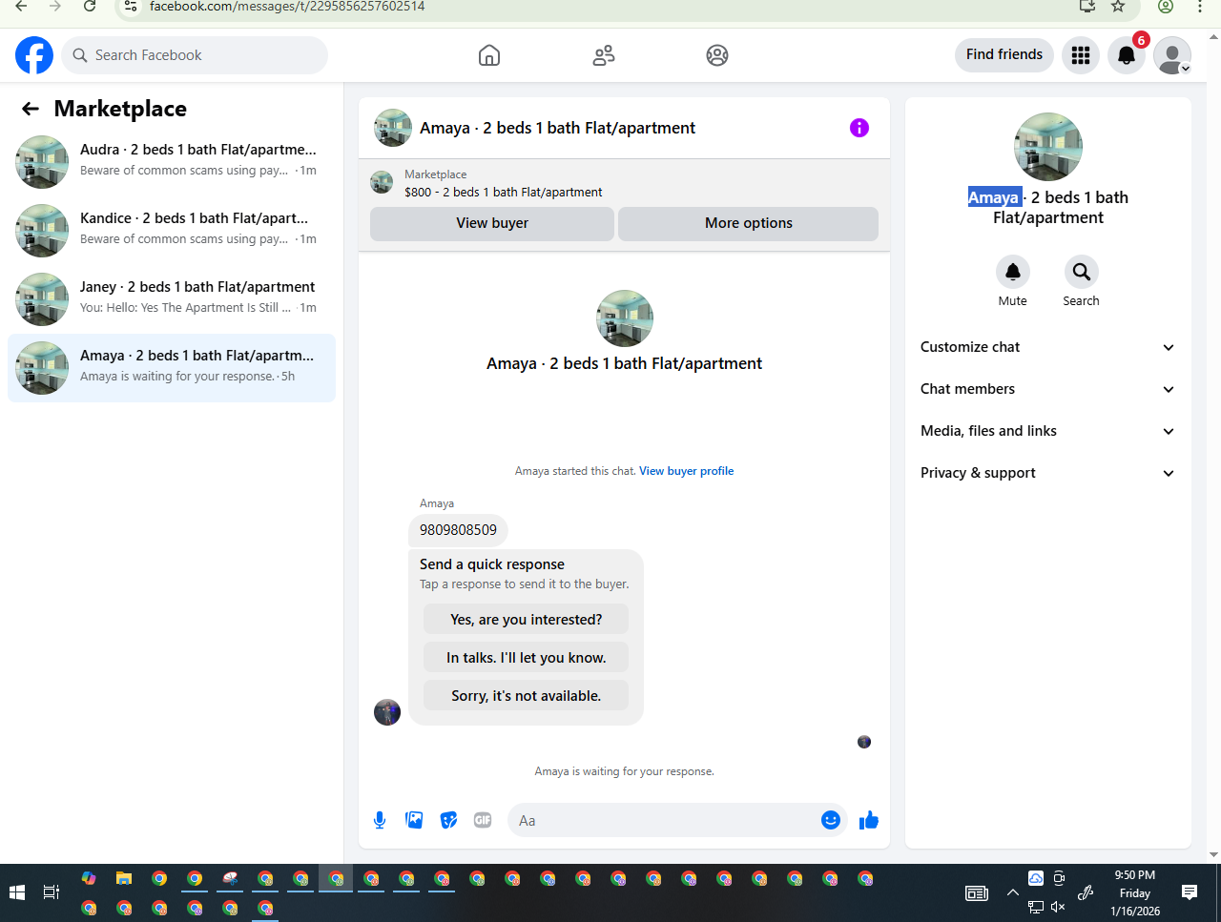Open the Chrome profile icon

(x=1165, y=7)
